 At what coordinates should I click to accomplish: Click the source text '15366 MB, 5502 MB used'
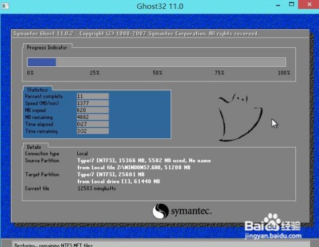coord(152,160)
